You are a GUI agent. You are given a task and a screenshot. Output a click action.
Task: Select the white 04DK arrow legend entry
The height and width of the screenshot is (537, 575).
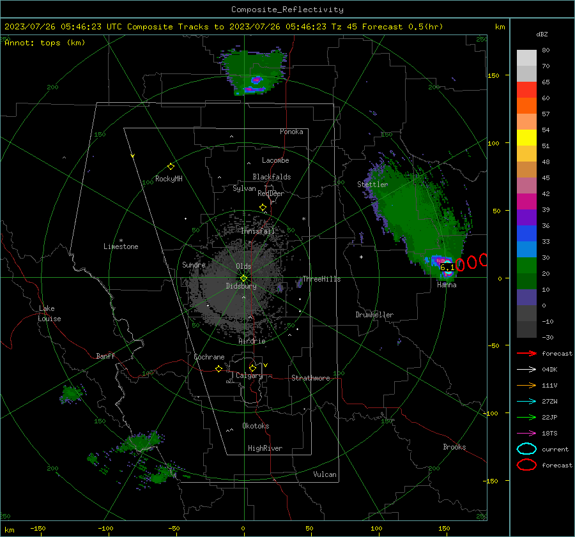(526, 369)
